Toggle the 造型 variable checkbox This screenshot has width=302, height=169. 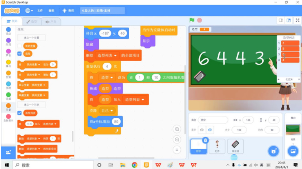[20, 54]
